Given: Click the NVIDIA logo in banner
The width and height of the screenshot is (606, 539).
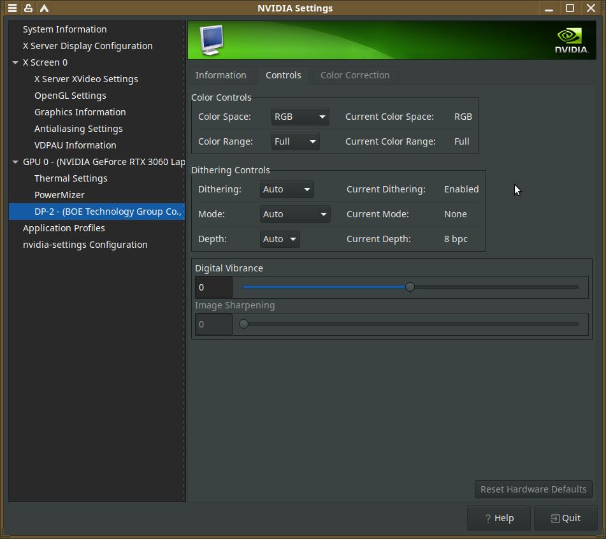Looking at the screenshot, I should 571,40.
